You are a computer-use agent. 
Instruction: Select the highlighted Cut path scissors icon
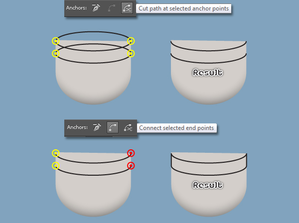[x=127, y=8]
